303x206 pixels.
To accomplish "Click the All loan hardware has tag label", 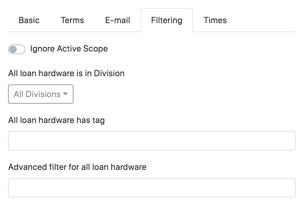I will point(56,120).
